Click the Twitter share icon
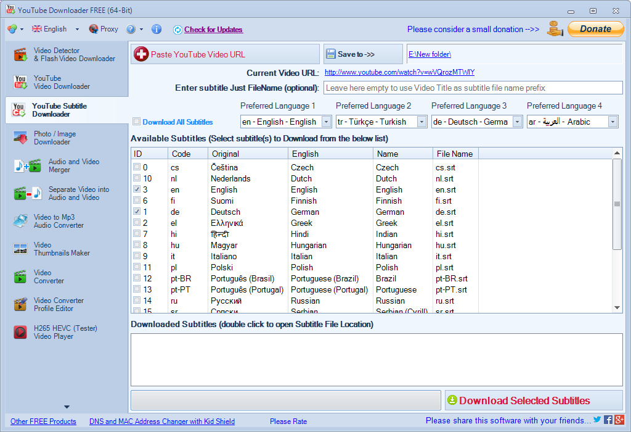The width and height of the screenshot is (631, 432). point(597,420)
